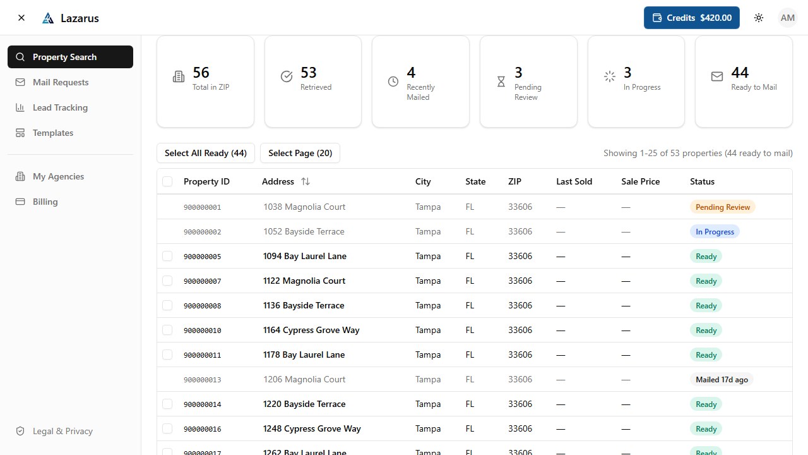Click the Ready to Mail envelope icon
The image size is (808, 455).
pos(717,76)
